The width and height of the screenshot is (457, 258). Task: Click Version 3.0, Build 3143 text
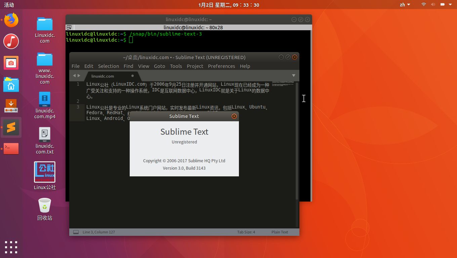pyautogui.click(x=184, y=168)
